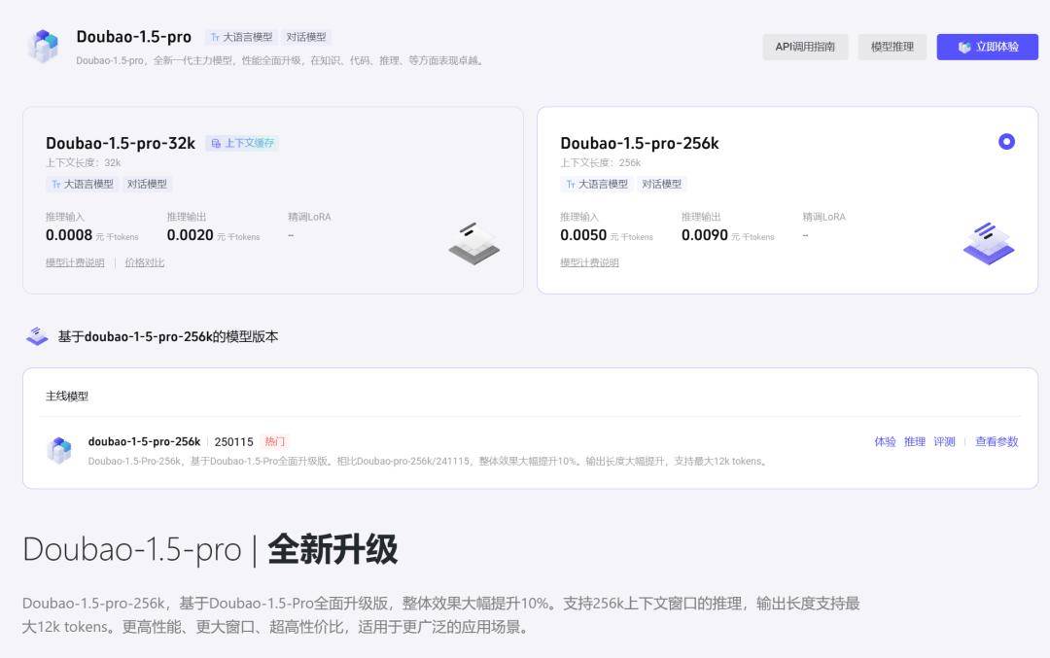
Task: Click the 大语言模型 tag in the page header
Action: pos(241,38)
